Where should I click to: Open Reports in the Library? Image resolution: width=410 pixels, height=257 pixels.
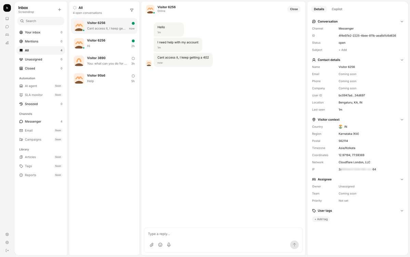(41, 175)
